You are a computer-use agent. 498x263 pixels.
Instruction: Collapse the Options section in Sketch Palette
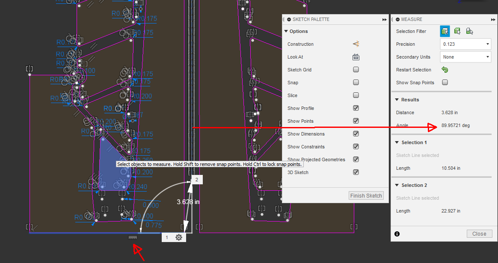pyautogui.click(x=286, y=31)
